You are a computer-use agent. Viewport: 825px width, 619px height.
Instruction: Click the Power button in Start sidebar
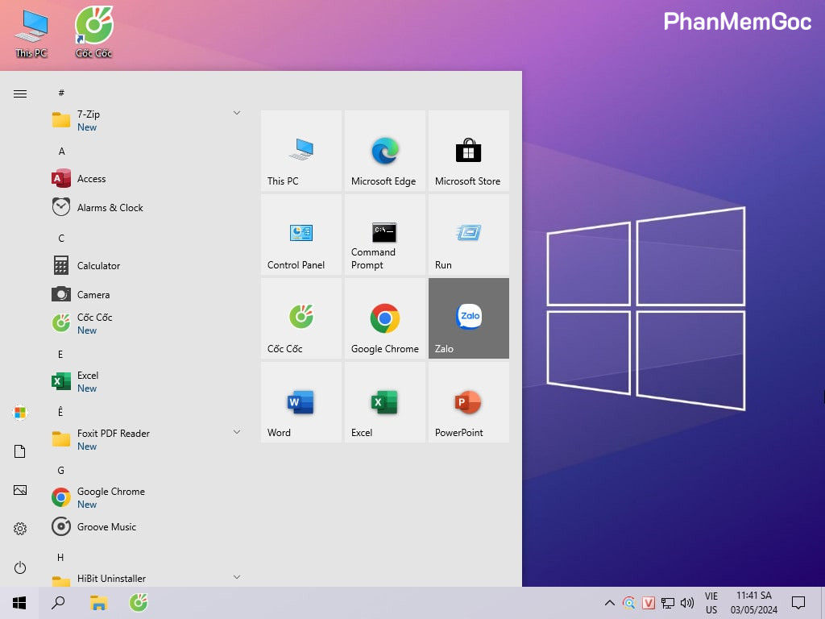[x=20, y=567]
